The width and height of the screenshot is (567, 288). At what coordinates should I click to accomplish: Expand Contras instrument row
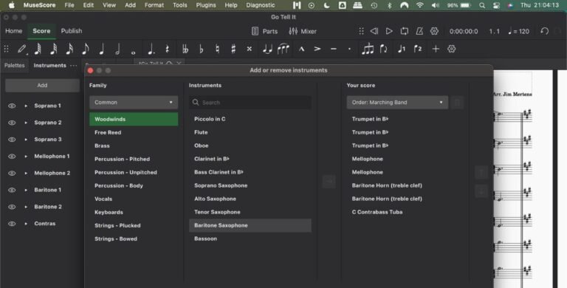coord(26,224)
